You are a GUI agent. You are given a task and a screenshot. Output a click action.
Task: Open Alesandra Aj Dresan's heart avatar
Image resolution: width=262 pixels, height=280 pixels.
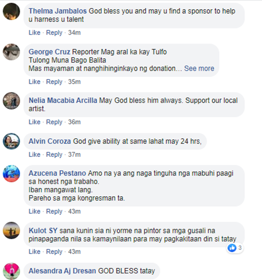click(12, 271)
